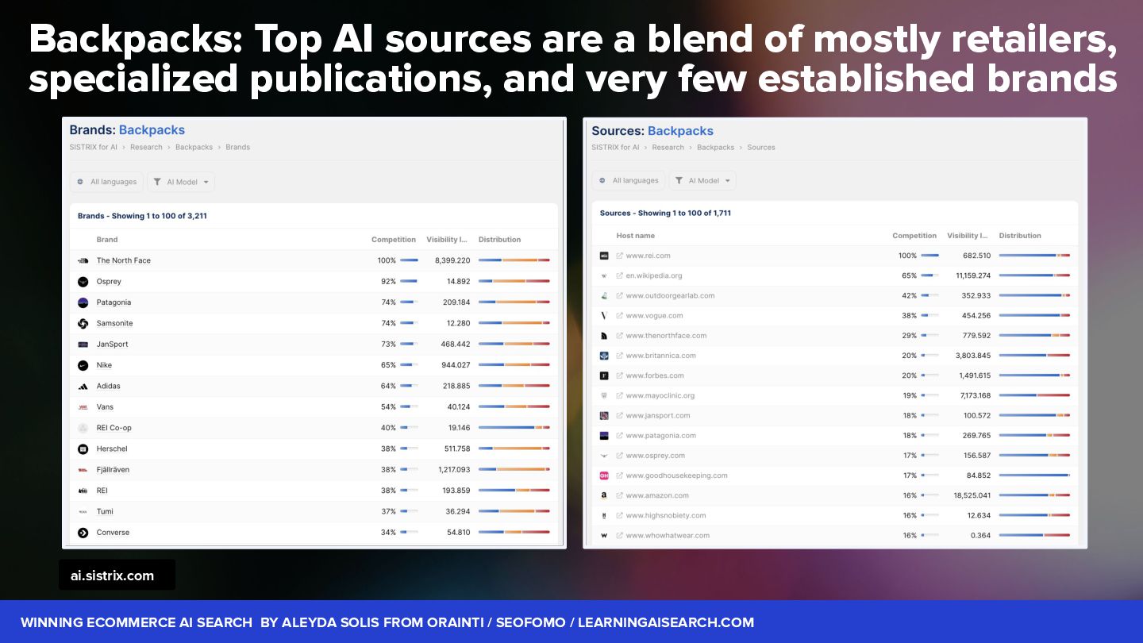Open external link icon for www.outdoorgearlab.com
The image size is (1143, 643).
(620, 295)
